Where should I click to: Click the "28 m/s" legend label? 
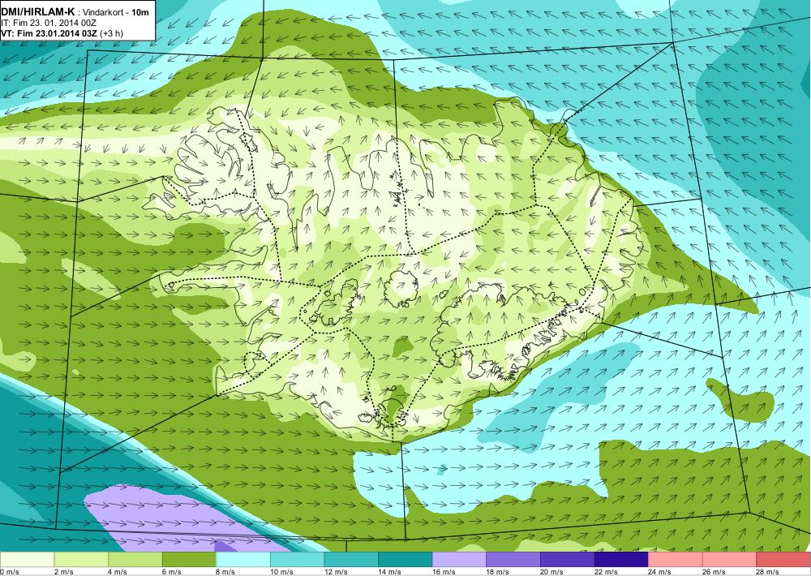click(x=768, y=572)
